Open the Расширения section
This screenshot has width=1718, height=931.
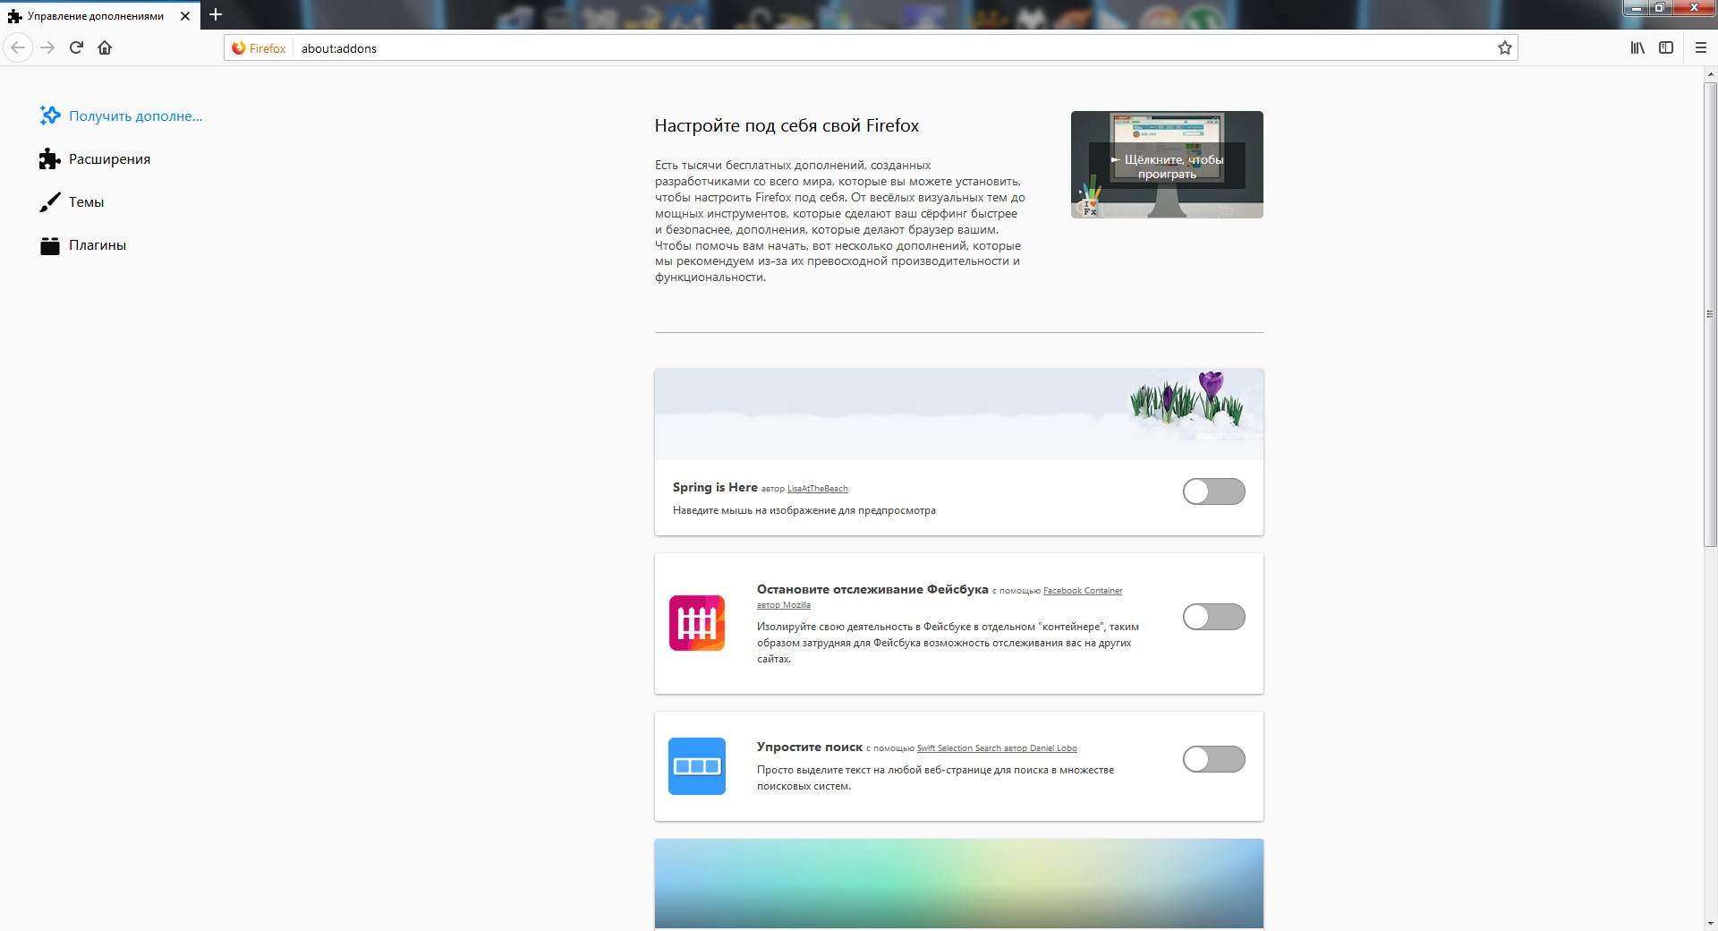[95, 158]
